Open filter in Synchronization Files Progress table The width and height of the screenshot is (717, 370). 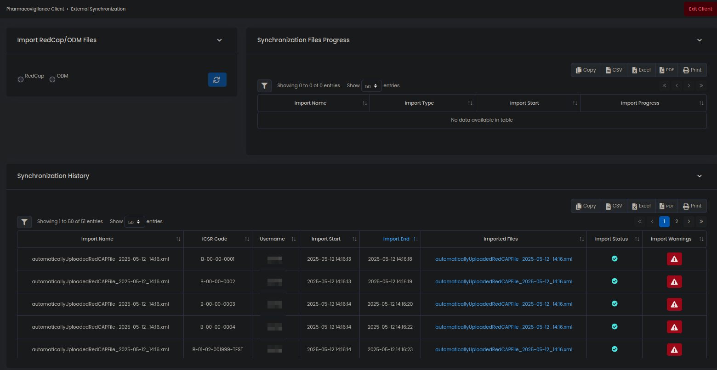(x=264, y=86)
